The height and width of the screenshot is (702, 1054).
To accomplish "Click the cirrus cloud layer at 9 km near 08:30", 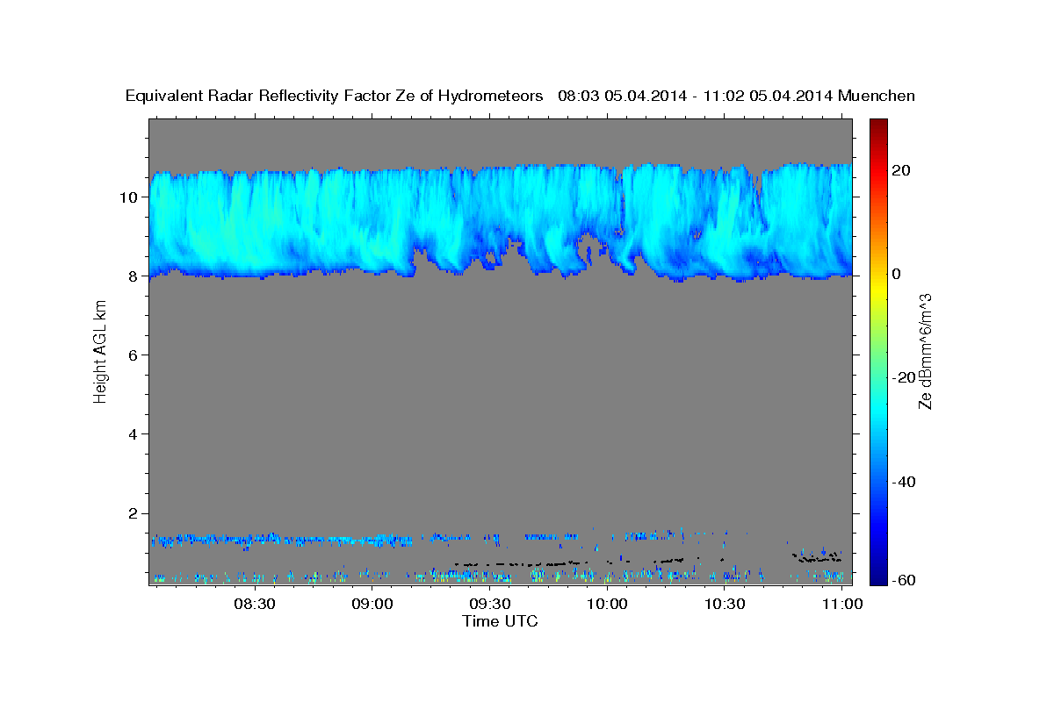I will pyautogui.click(x=255, y=235).
